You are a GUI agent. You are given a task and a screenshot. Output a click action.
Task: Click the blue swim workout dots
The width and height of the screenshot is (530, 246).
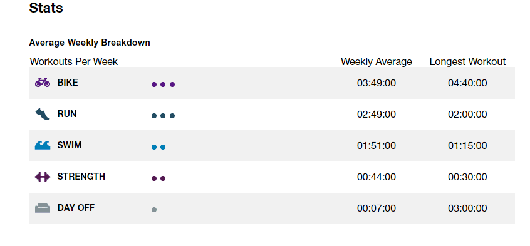(158, 147)
